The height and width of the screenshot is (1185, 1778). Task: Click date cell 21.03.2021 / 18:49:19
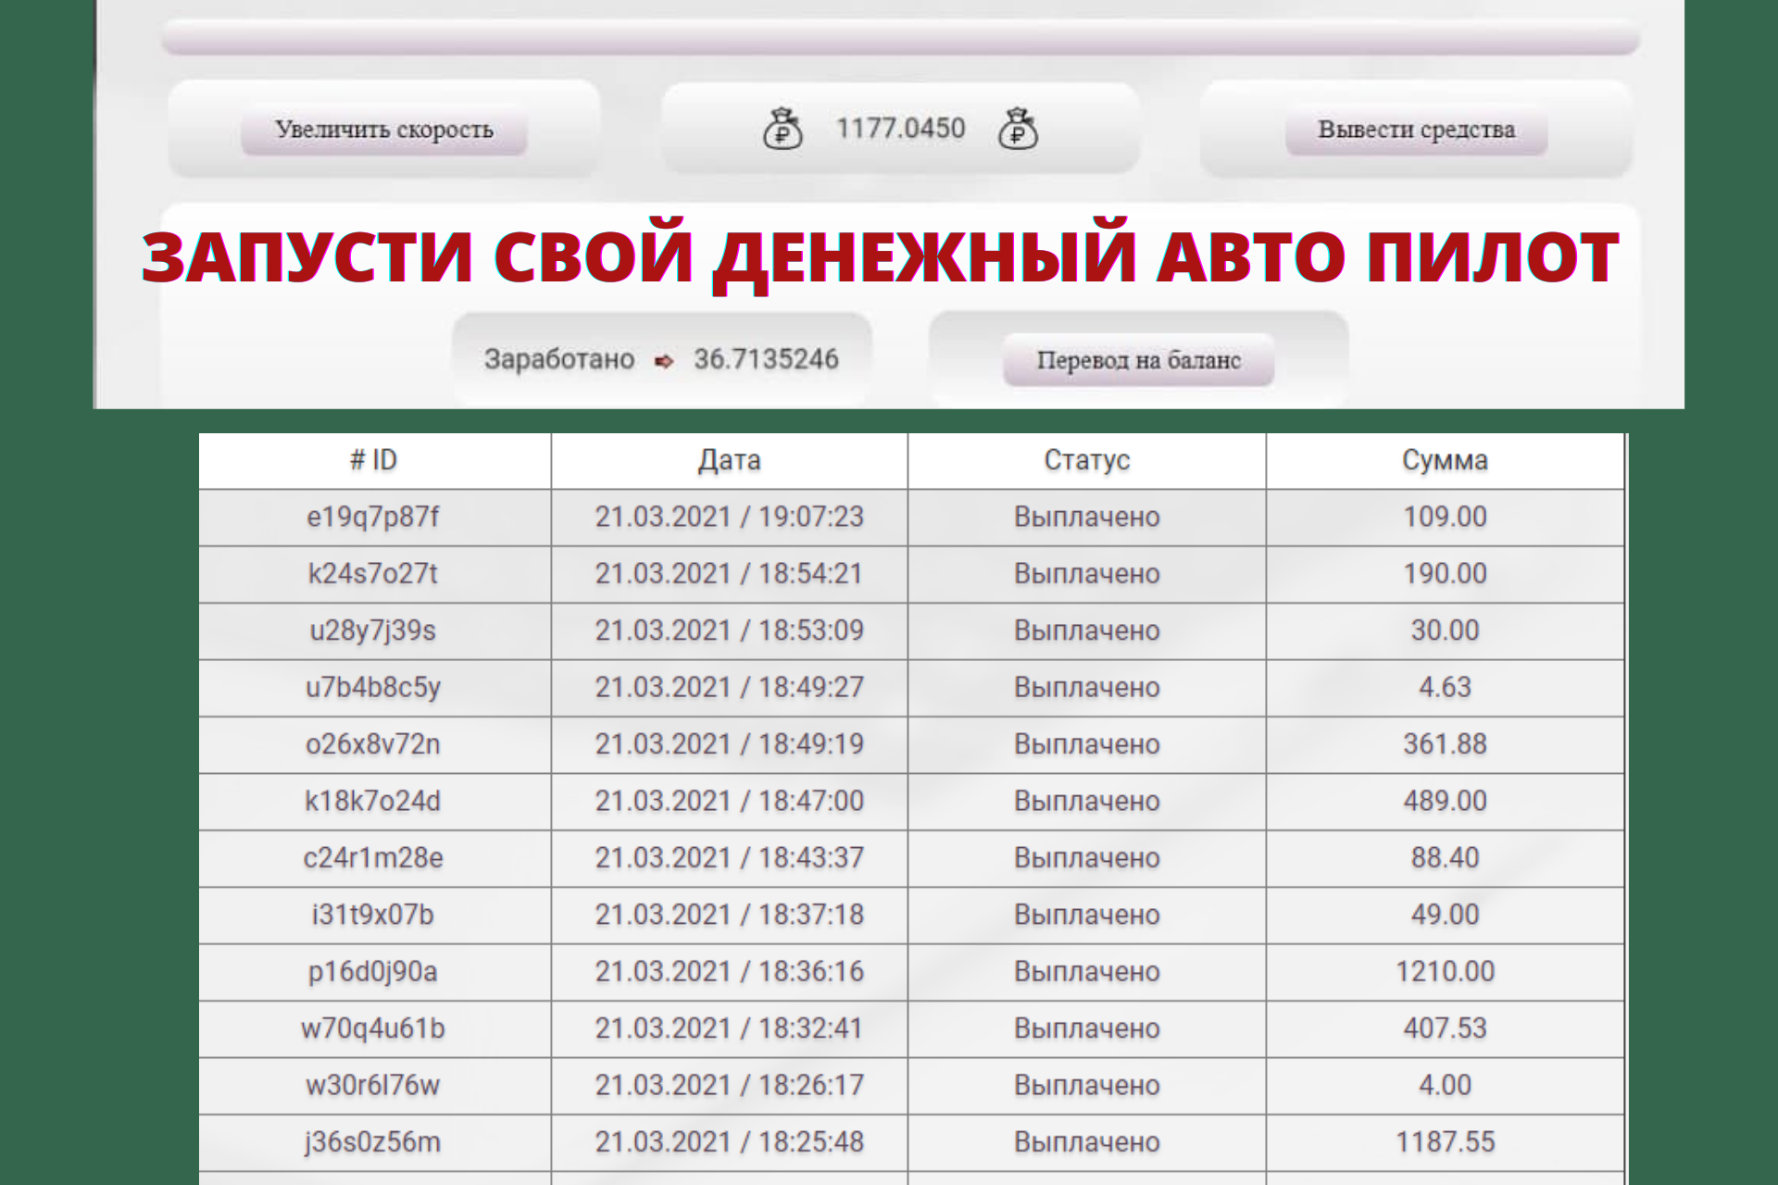click(x=729, y=744)
